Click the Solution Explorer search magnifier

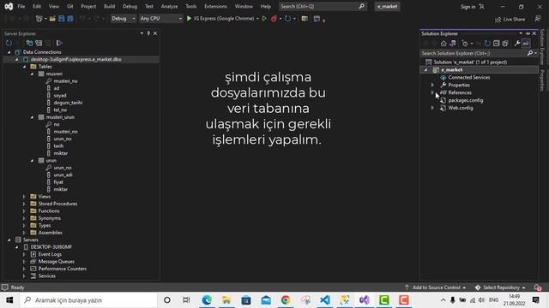pos(530,53)
